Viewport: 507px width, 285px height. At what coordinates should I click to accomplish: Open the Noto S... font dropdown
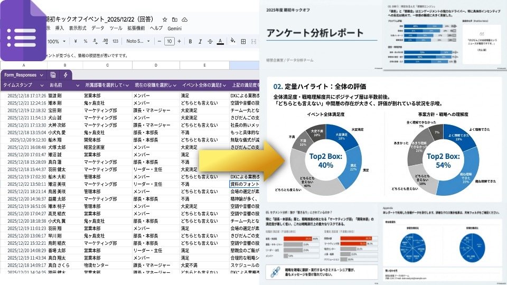pos(138,41)
